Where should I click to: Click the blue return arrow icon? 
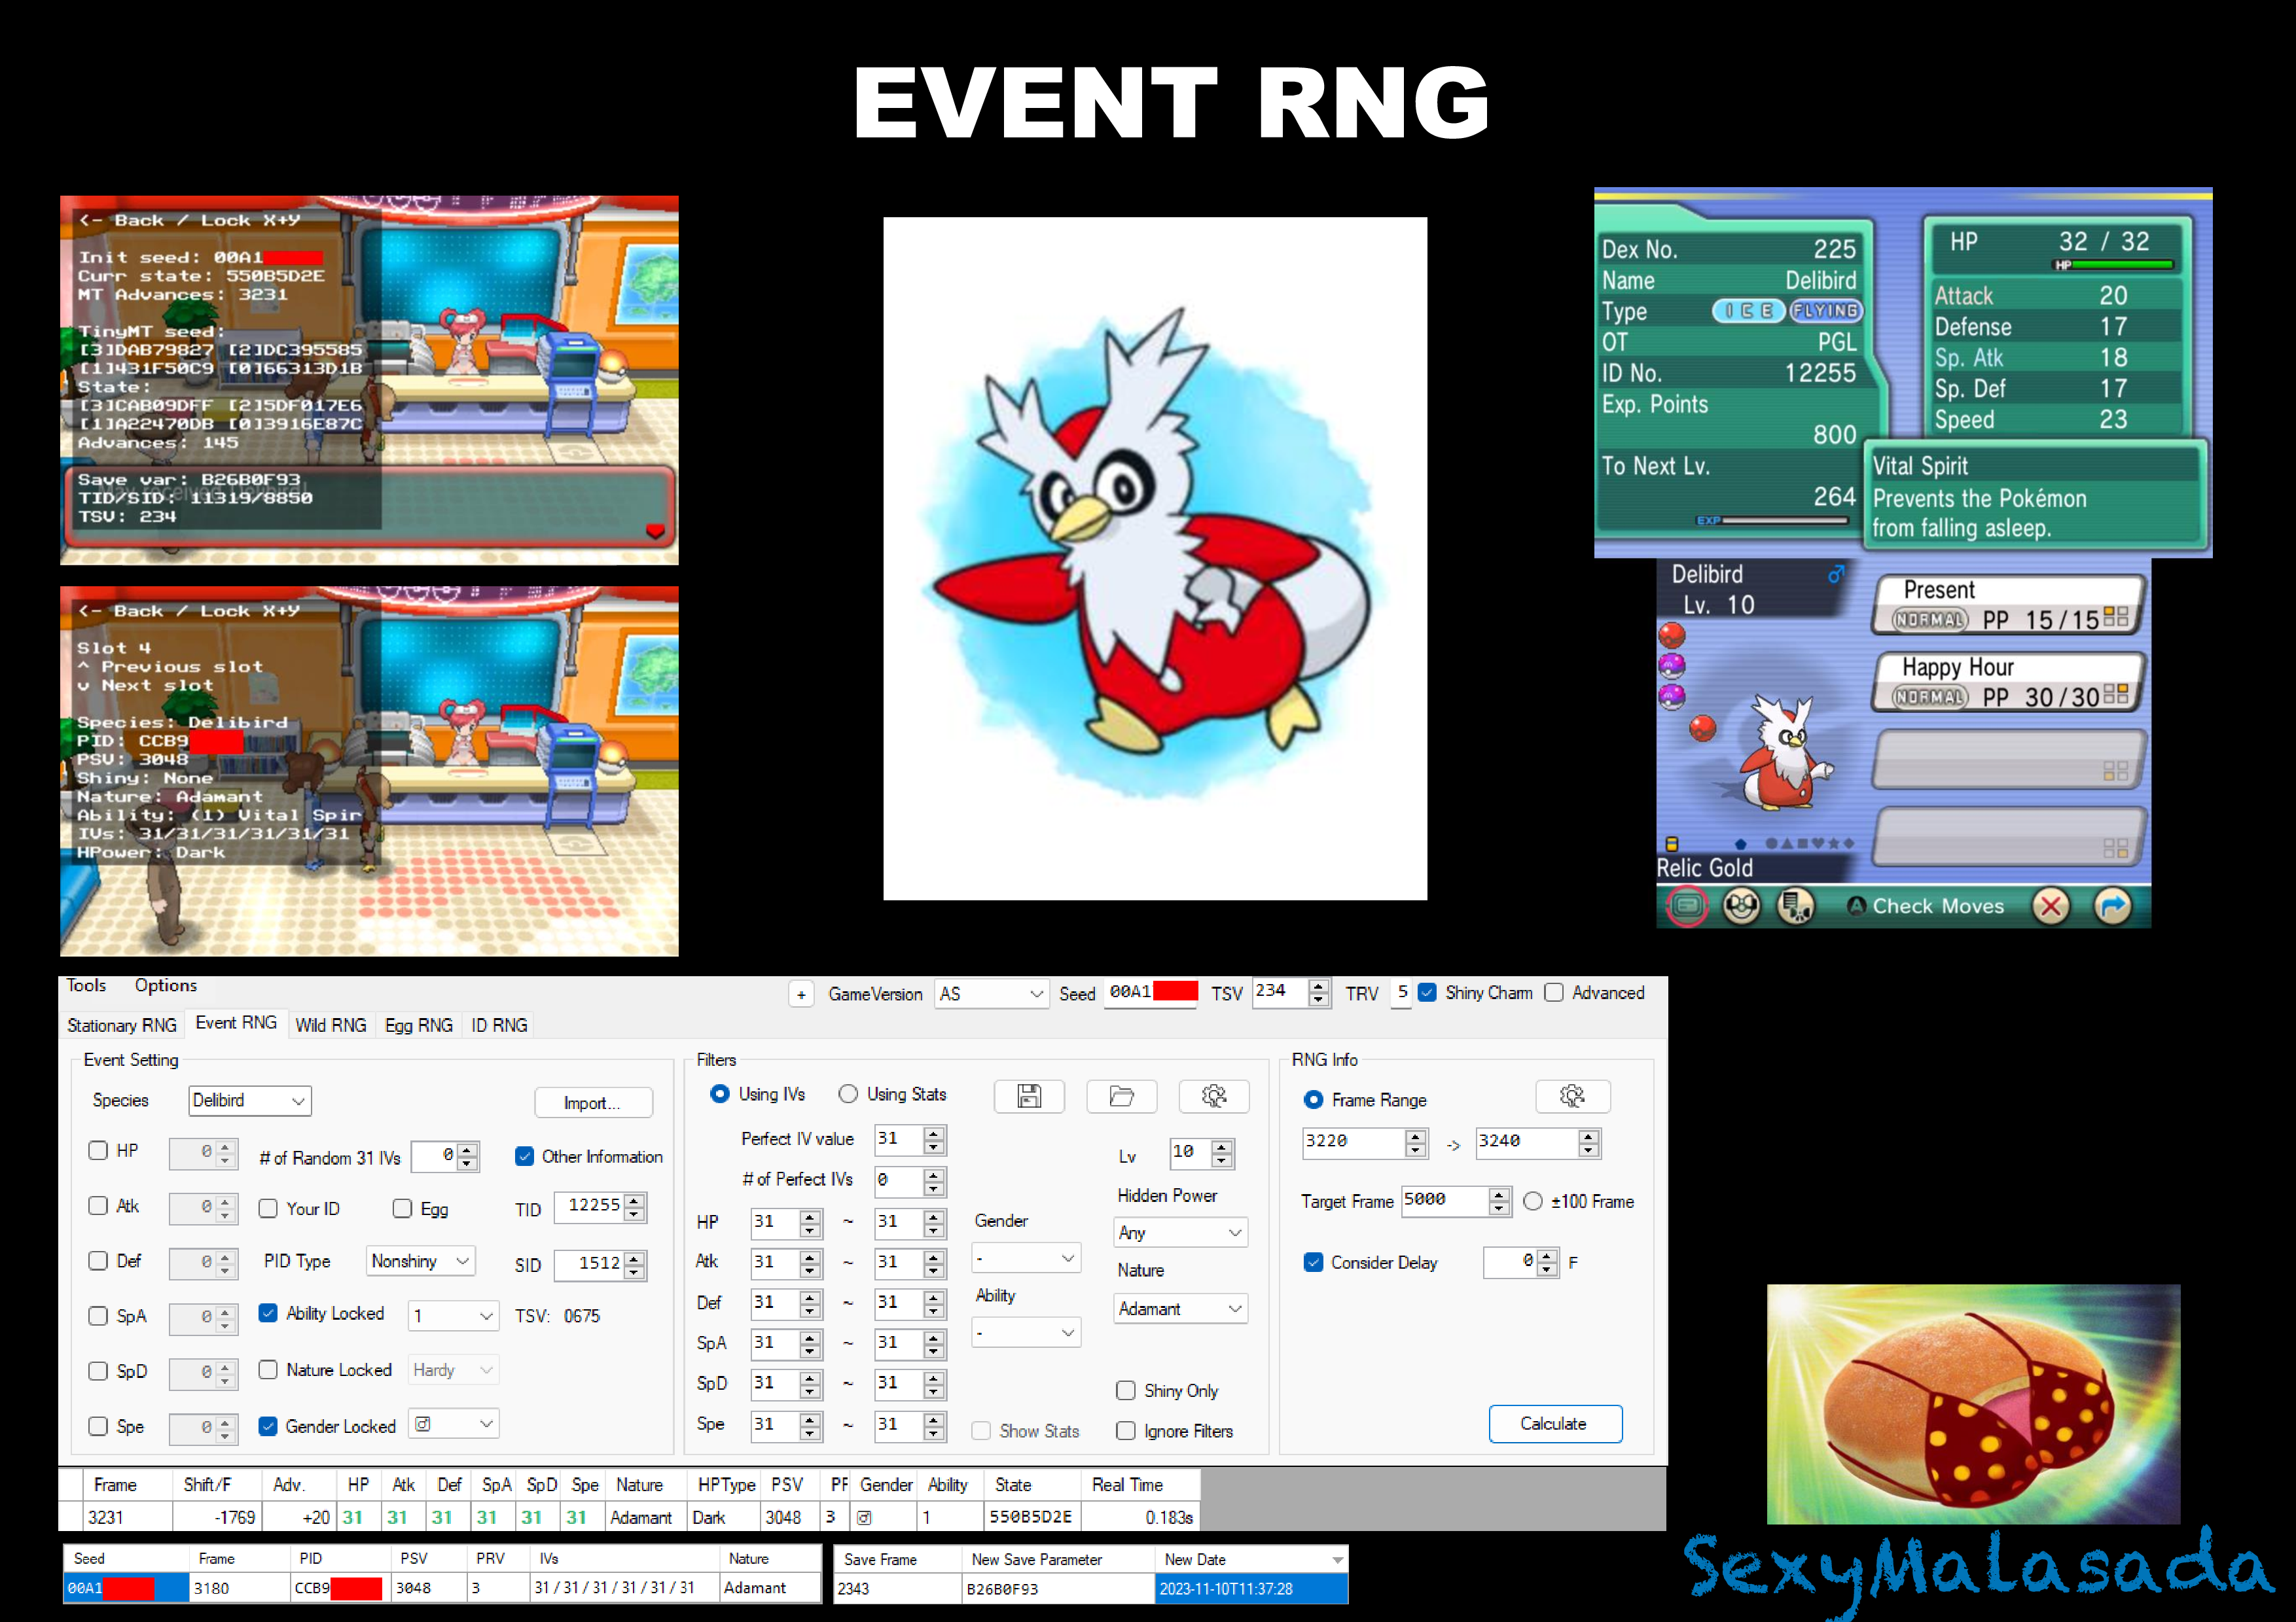pos(2112,906)
